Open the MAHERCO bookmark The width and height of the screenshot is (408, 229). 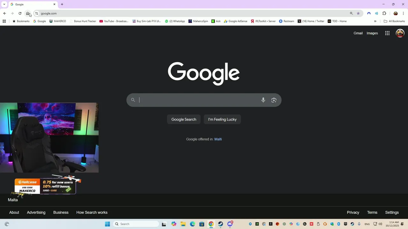[x=58, y=21]
